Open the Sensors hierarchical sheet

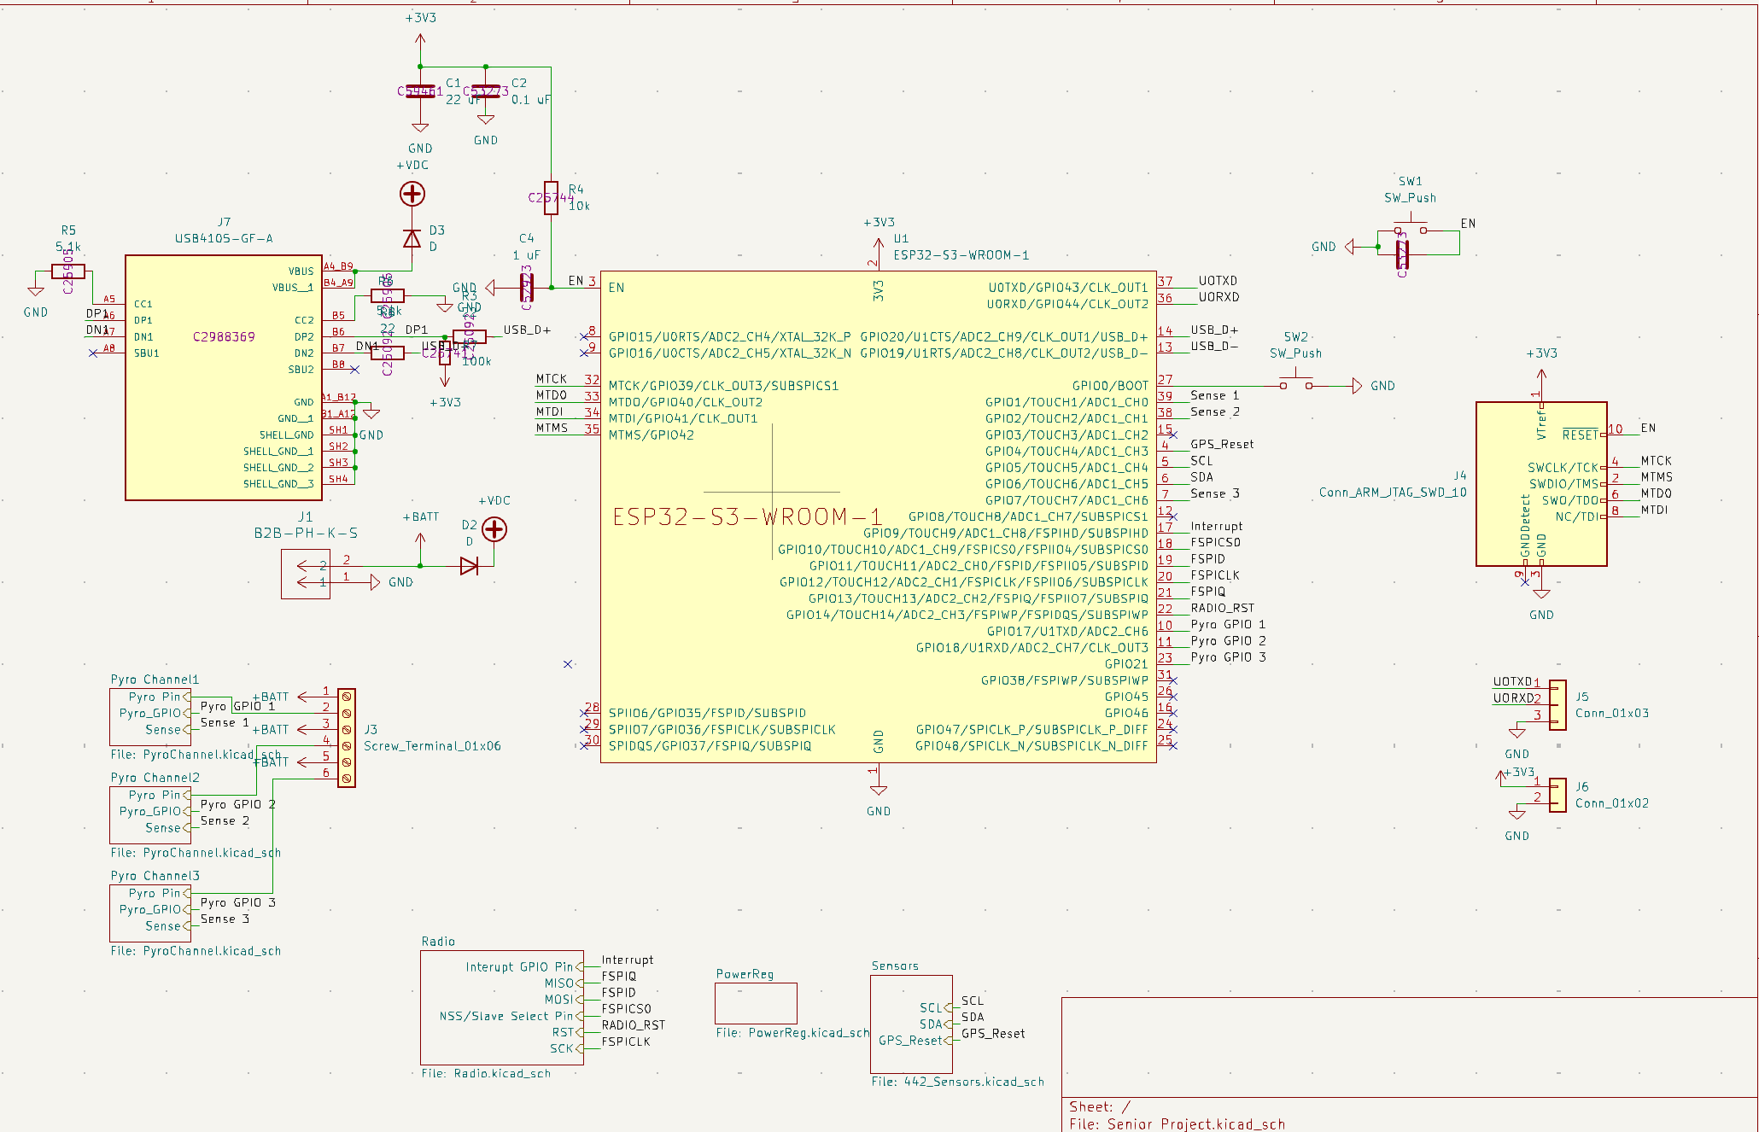click(911, 1024)
